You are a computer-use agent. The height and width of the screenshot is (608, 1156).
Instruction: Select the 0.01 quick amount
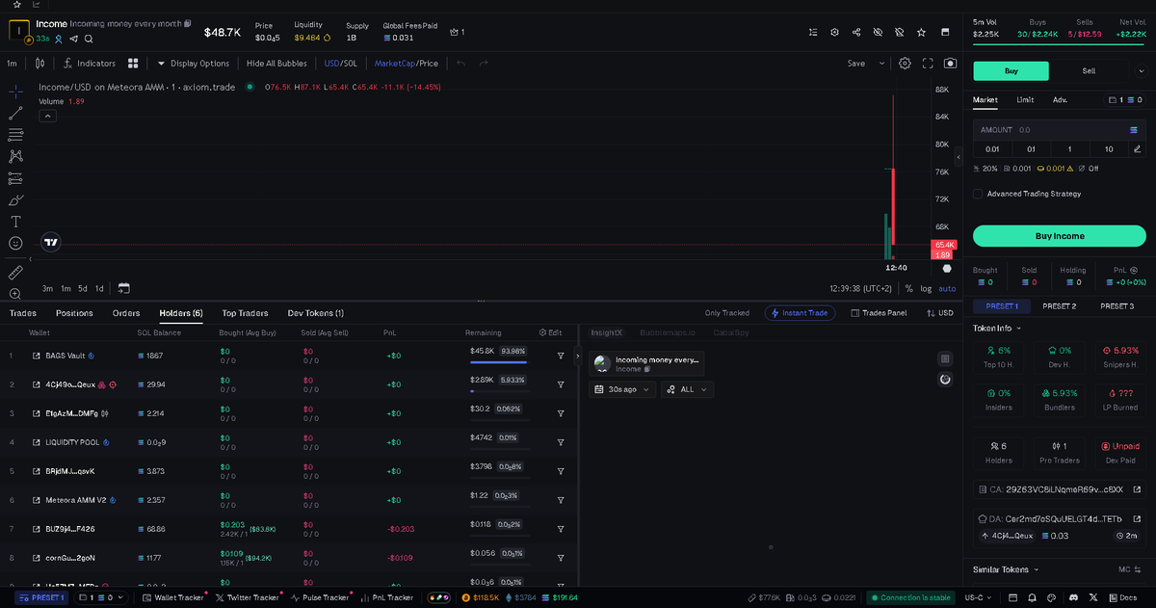(x=992, y=148)
